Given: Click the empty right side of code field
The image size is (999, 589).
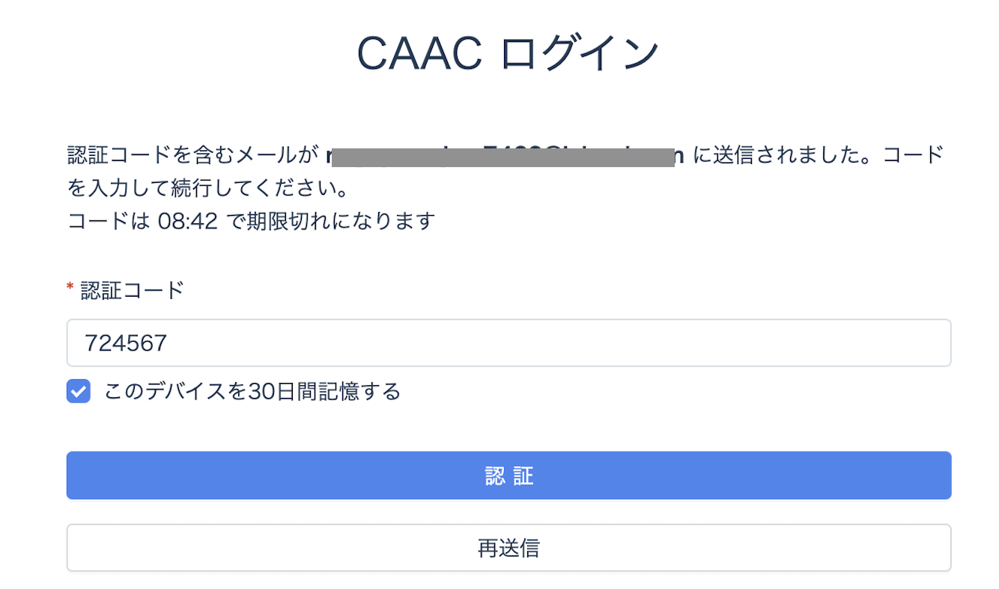Looking at the screenshot, I should pyautogui.click(x=824, y=343).
